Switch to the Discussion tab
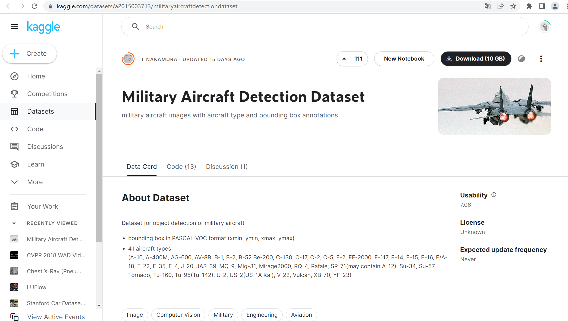The width and height of the screenshot is (568, 321). pos(227,167)
